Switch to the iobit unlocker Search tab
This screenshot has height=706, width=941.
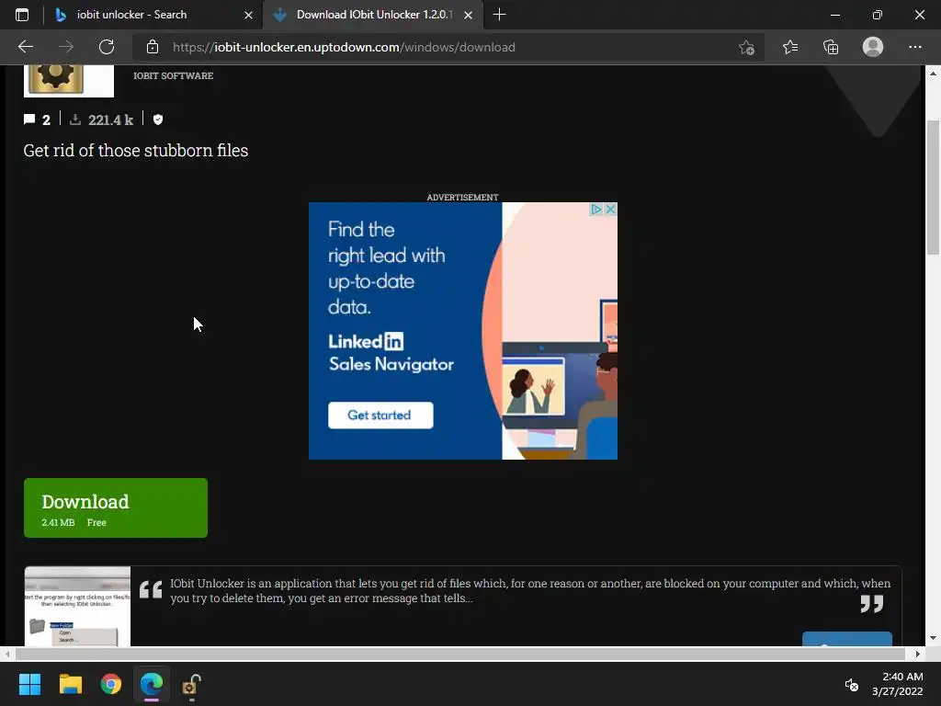click(131, 15)
